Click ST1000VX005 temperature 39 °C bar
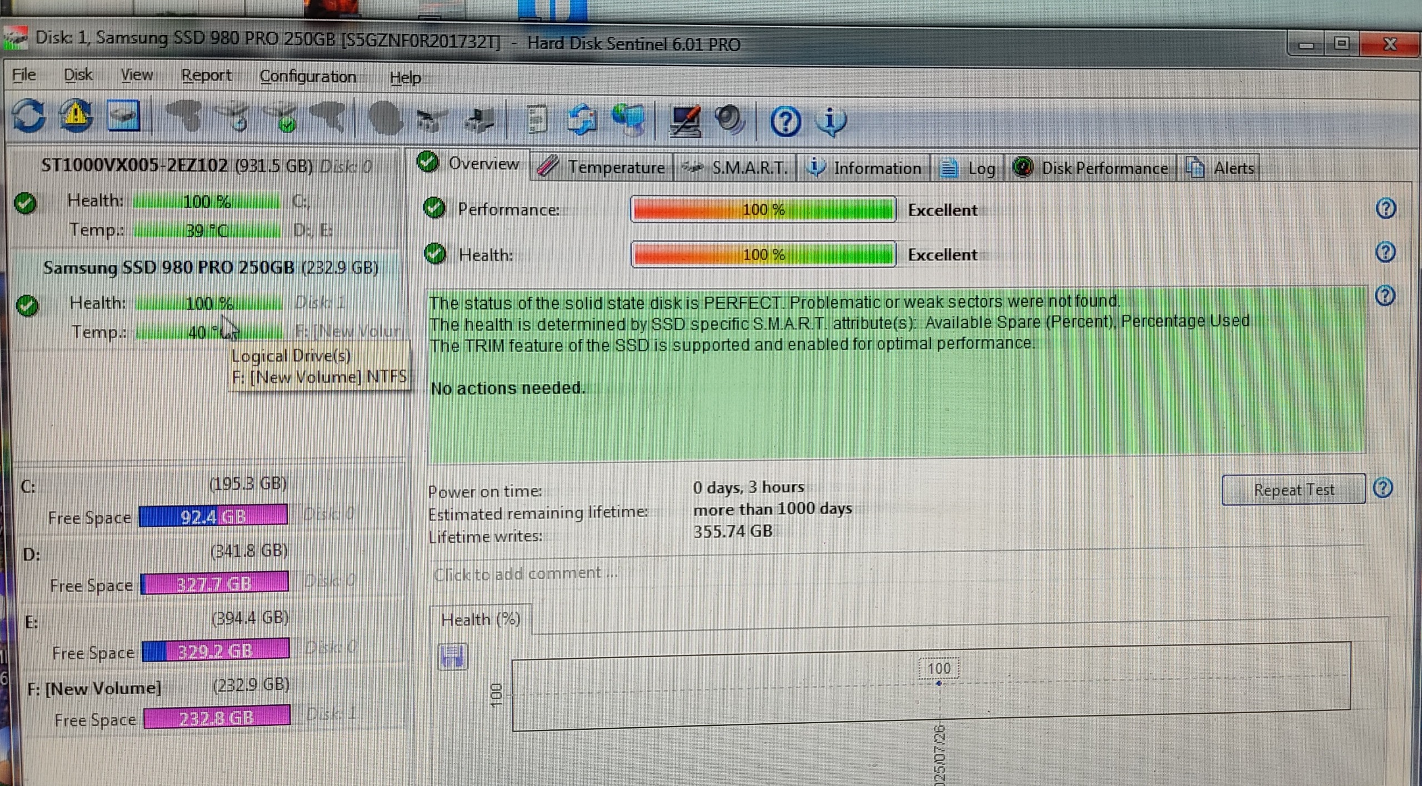 (207, 230)
